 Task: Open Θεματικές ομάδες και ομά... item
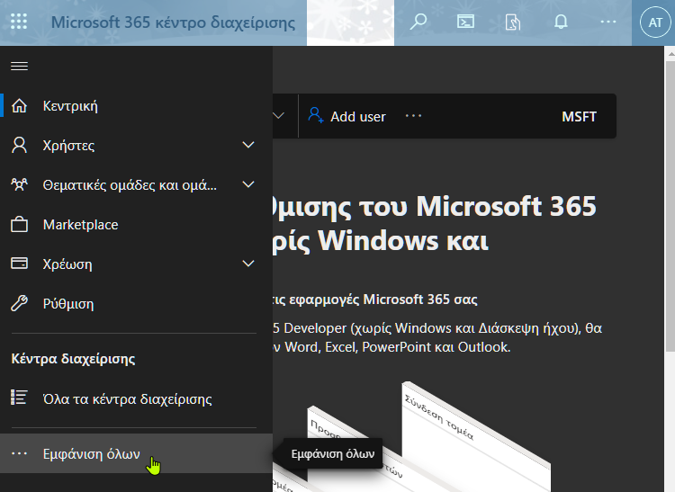tap(136, 185)
